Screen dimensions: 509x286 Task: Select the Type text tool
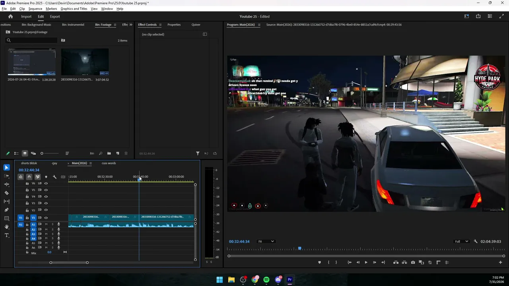click(x=6, y=236)
